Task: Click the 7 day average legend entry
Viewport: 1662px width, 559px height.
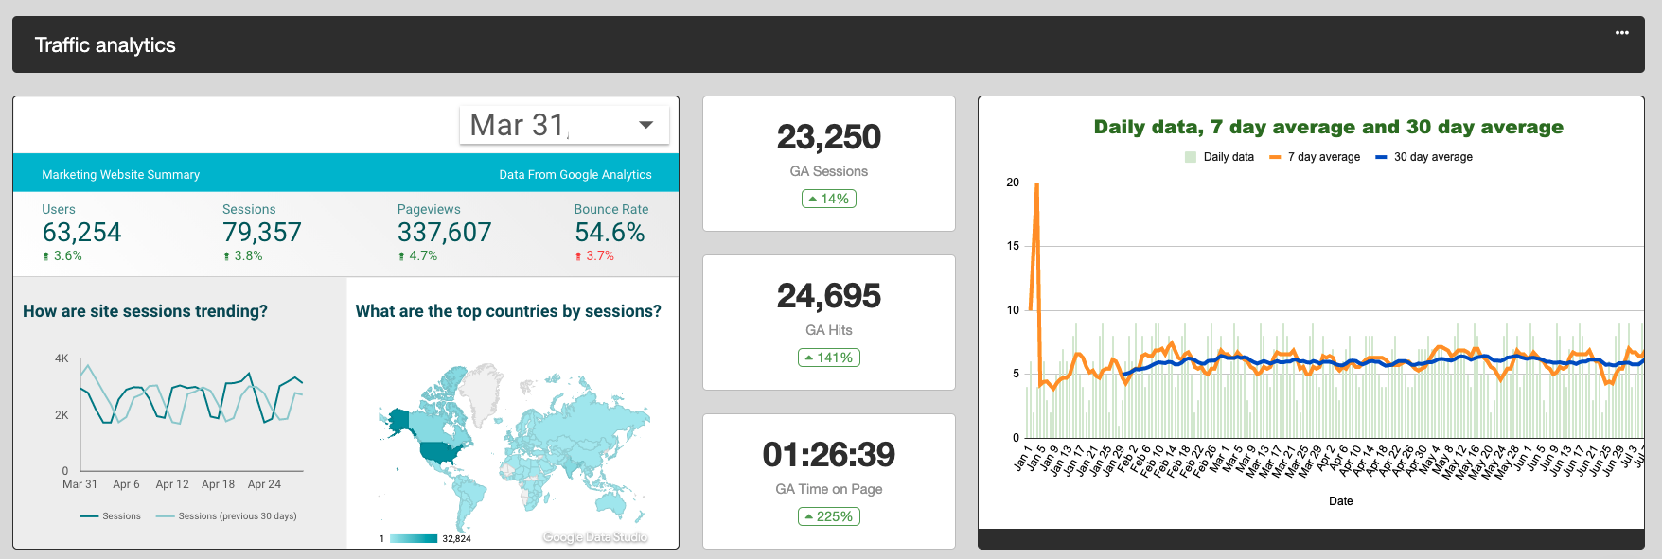Action: [x=1315, y=157]
